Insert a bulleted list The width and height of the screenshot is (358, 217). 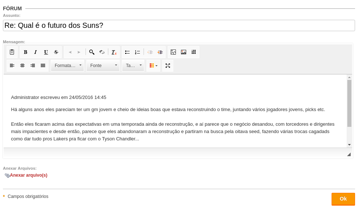pos(127,52)
